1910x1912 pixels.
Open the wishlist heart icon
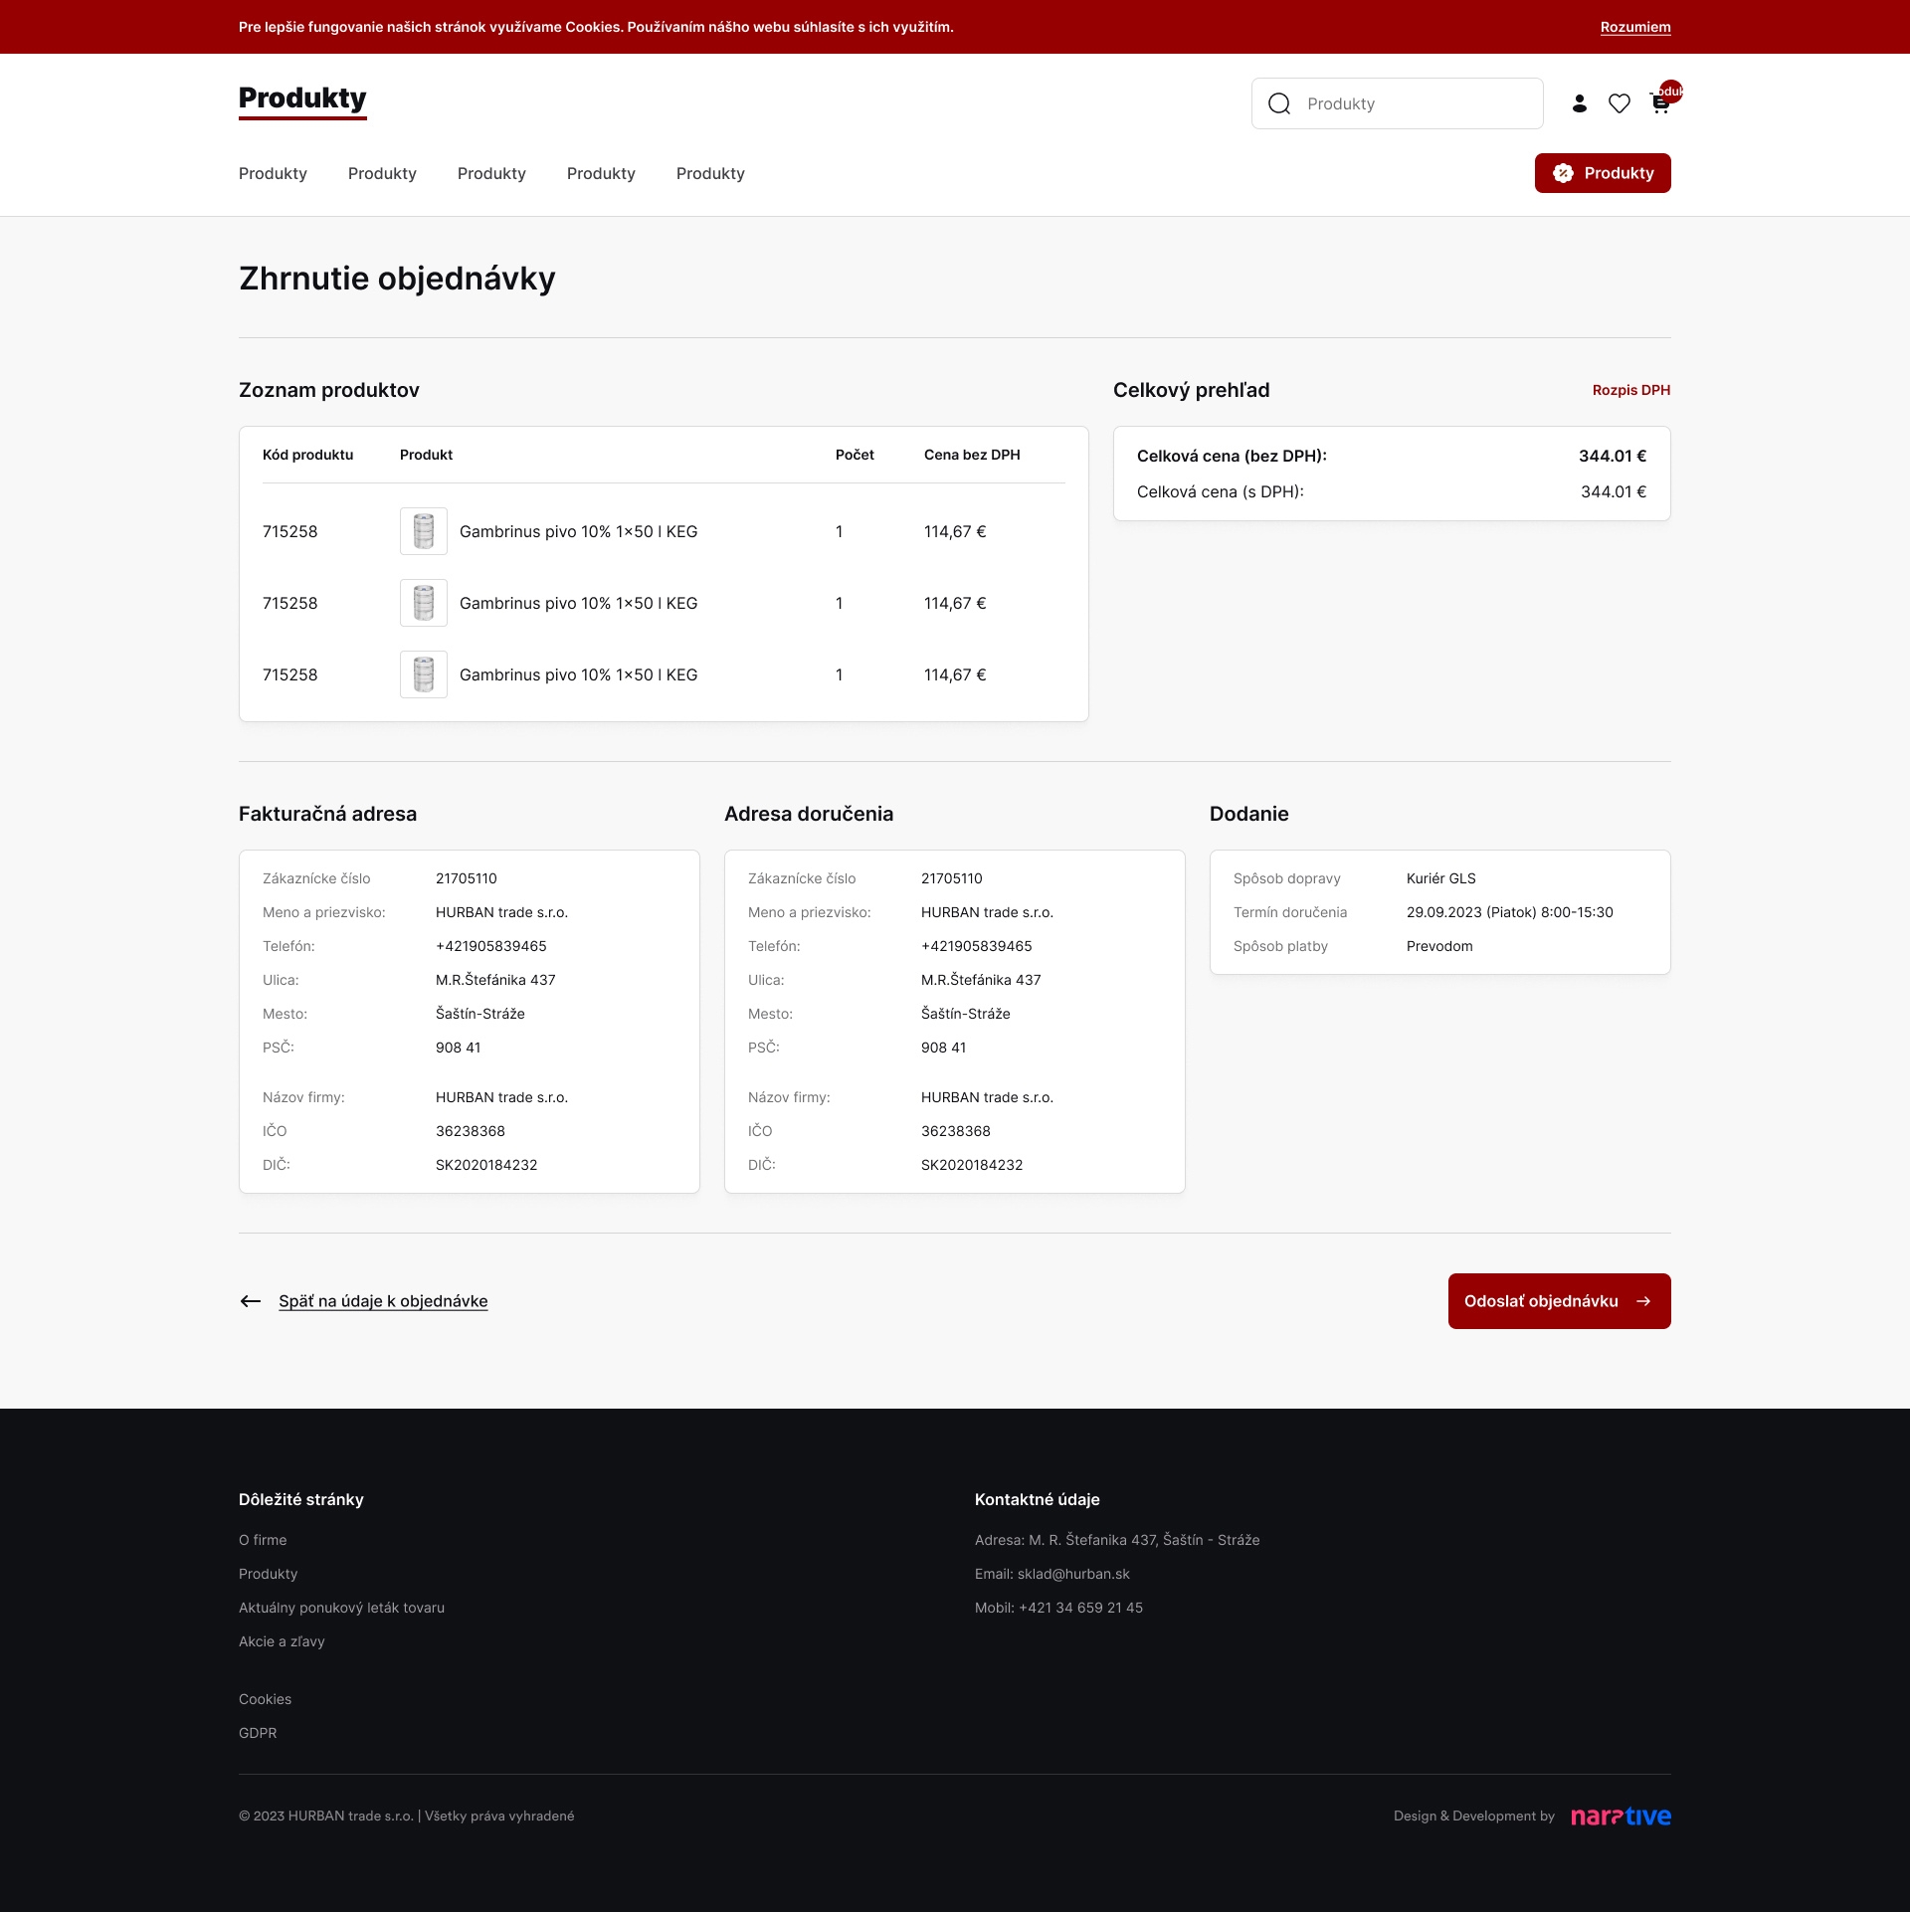pyautogui.click(x=1620, y=103)
